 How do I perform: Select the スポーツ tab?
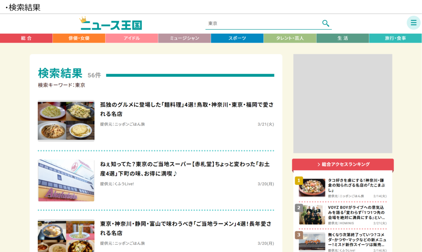237,38
